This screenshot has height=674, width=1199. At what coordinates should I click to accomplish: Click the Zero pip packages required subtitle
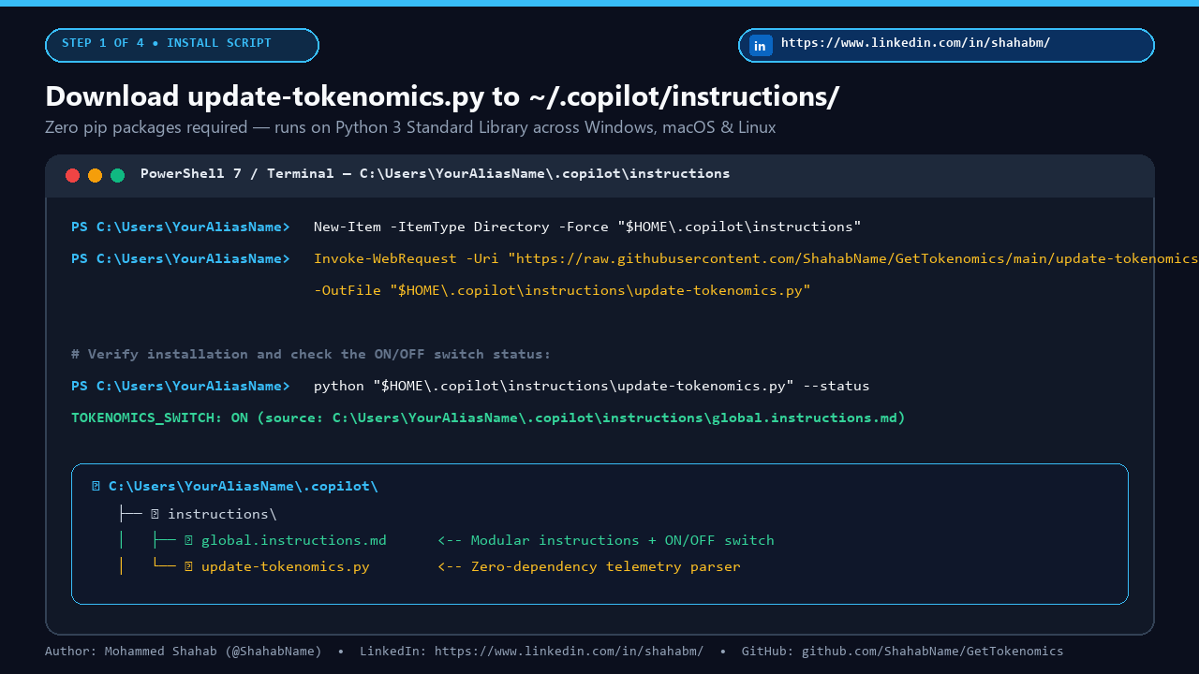(x=410, y=127)
